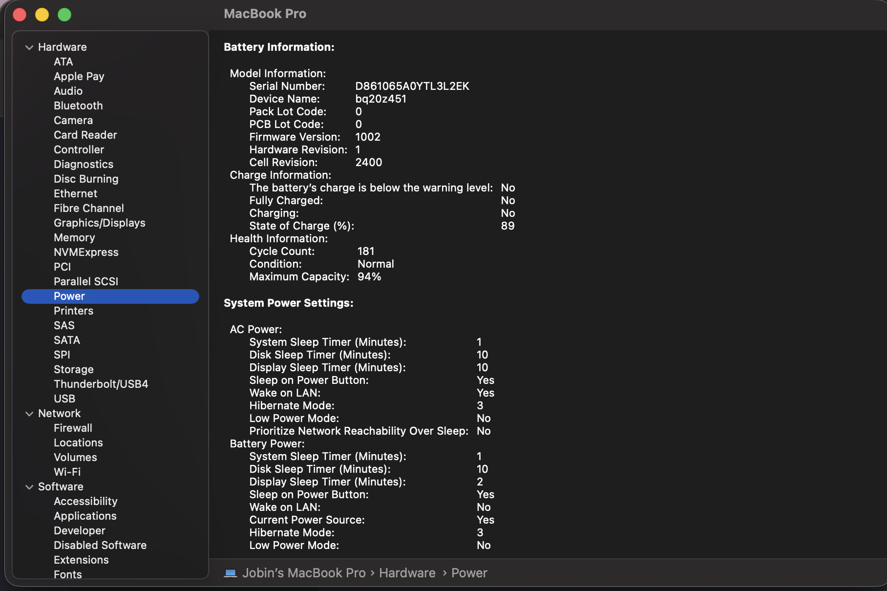Open Firewall under Network
Viewport: 887px width, 591px height.
pyautogui.click(x=73, y=428)
